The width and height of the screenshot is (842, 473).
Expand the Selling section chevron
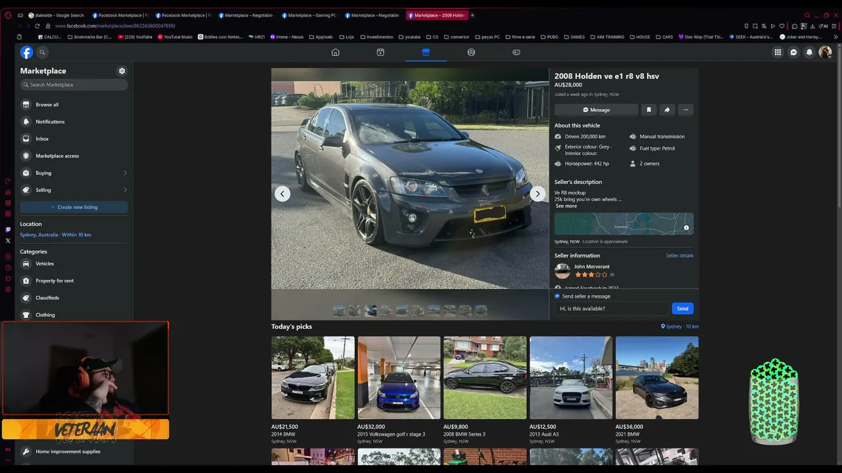click(125, 190)
